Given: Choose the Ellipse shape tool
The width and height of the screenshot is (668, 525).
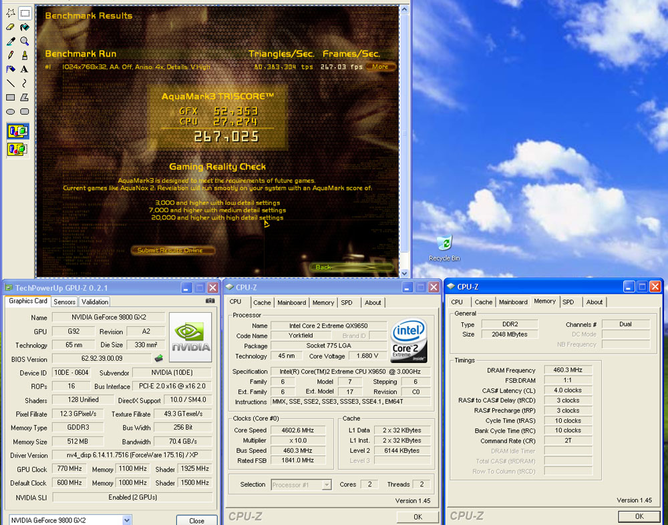Looking at the screenshot, I should click(11, 111).
